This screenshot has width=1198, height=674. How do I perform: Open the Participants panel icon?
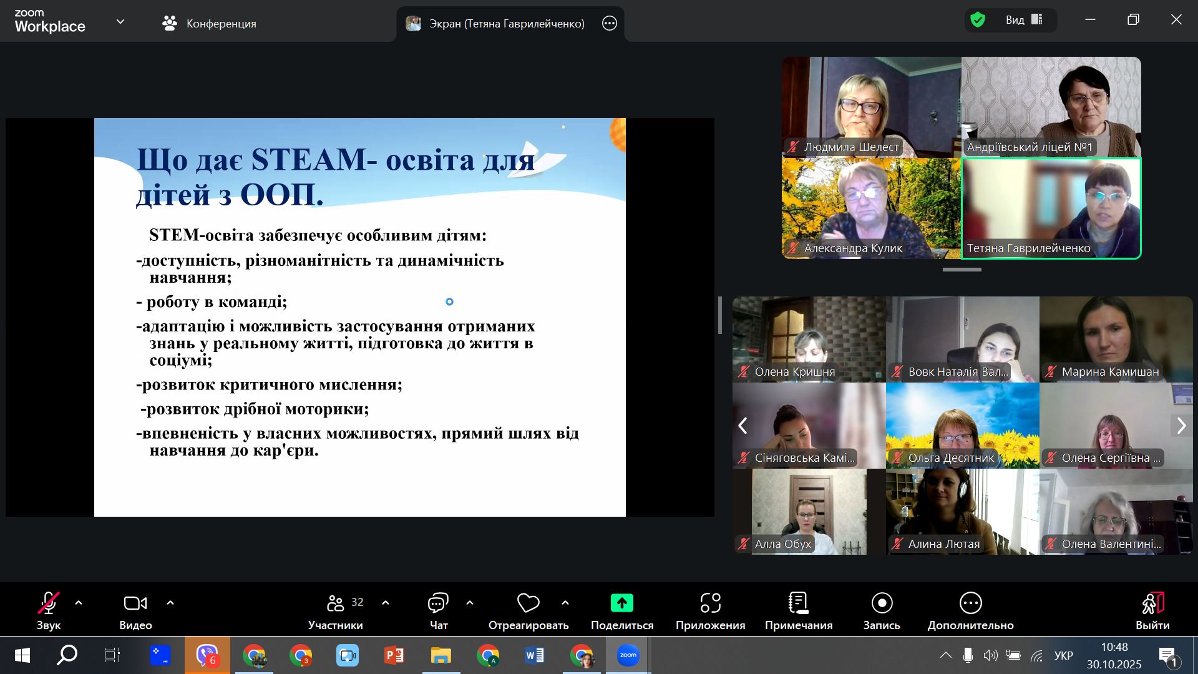(x=336, y=603)
